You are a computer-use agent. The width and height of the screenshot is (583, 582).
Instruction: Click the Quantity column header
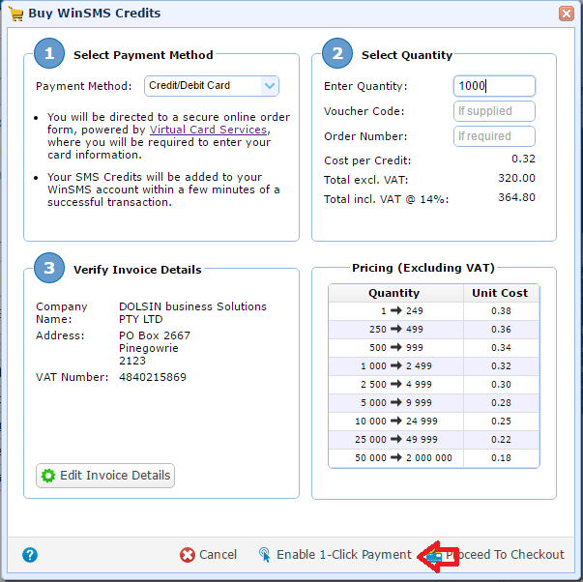point(395,293)
